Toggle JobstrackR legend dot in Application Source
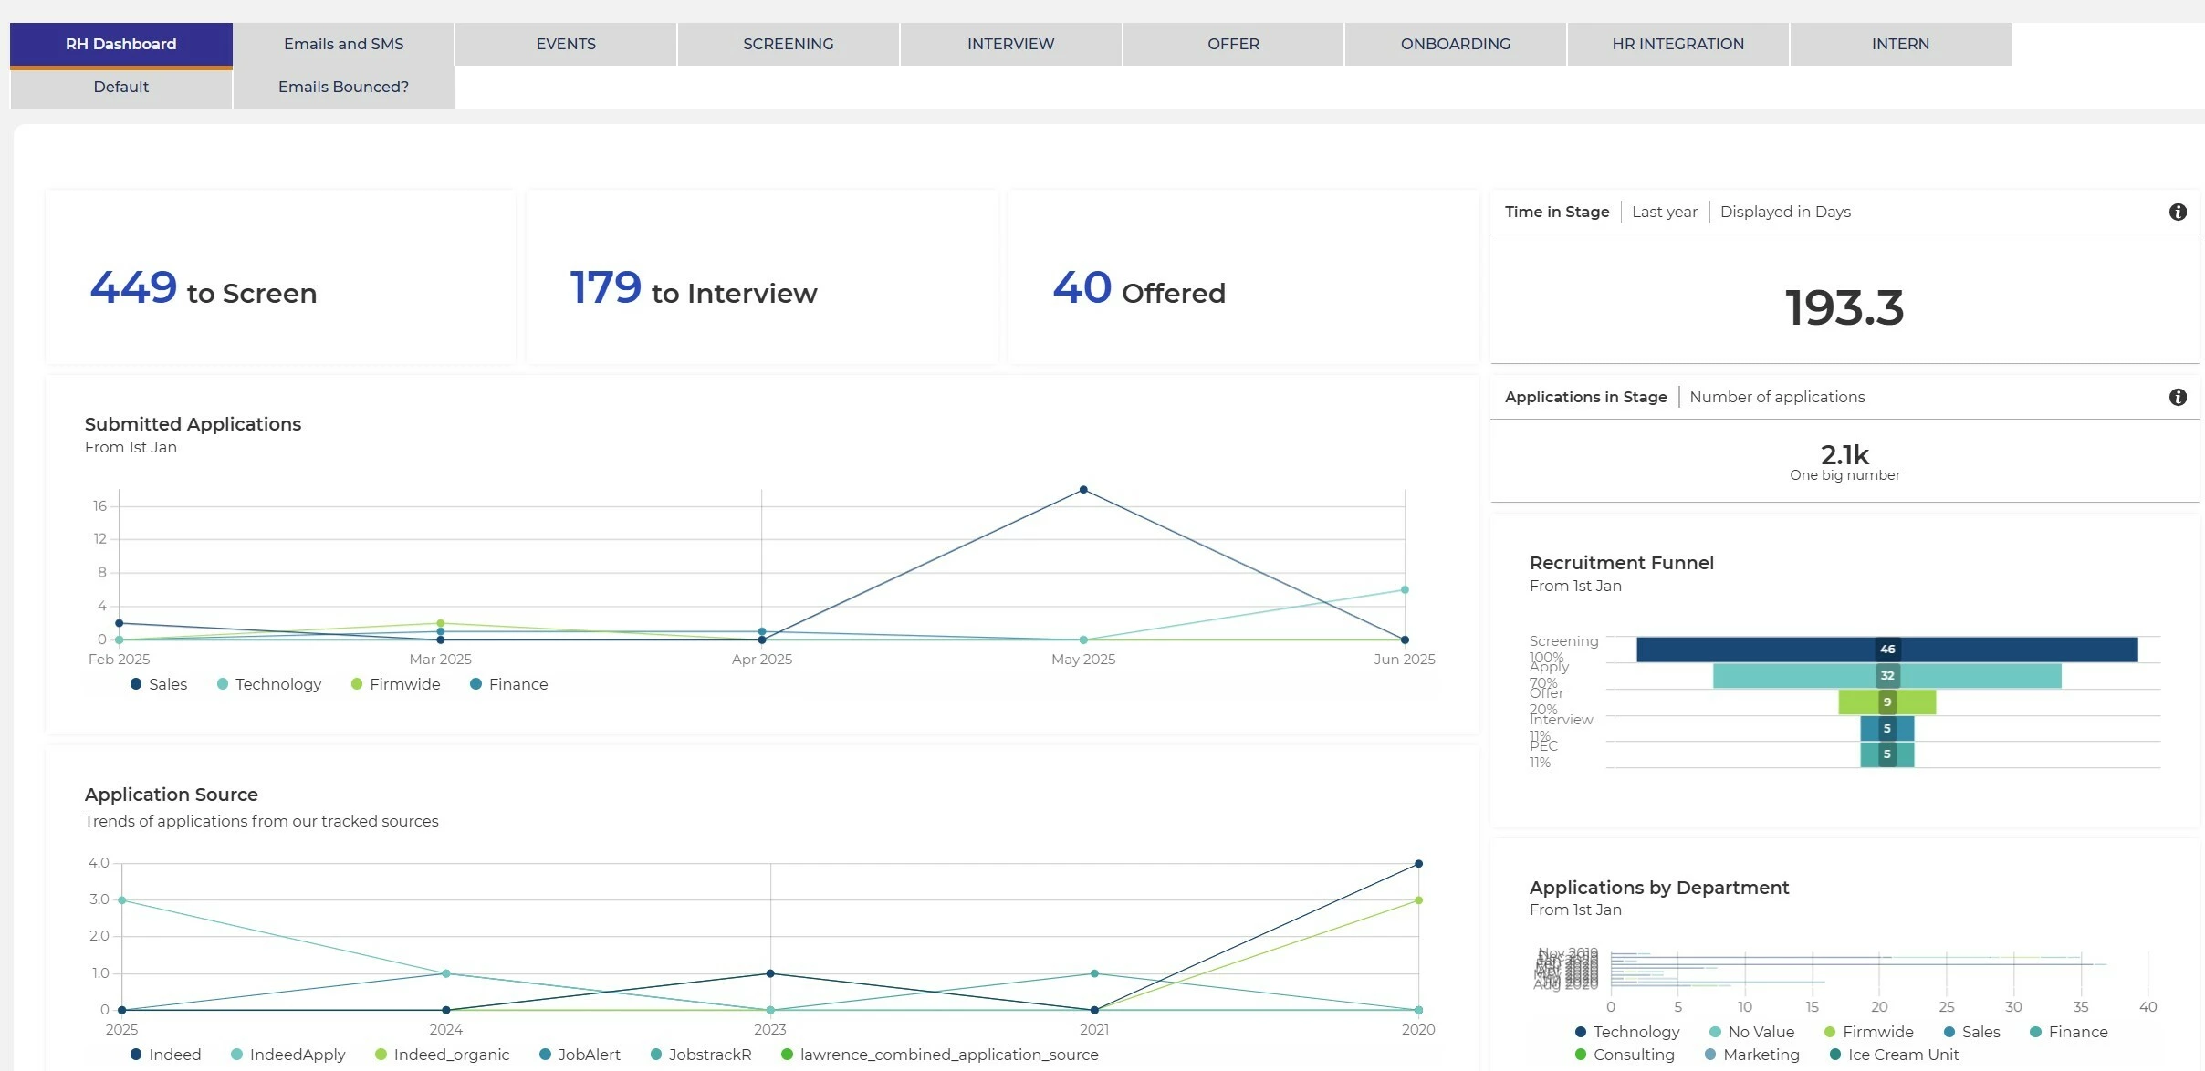The height and width of the screenshot is (1071, 2205). pos(656,1055)
